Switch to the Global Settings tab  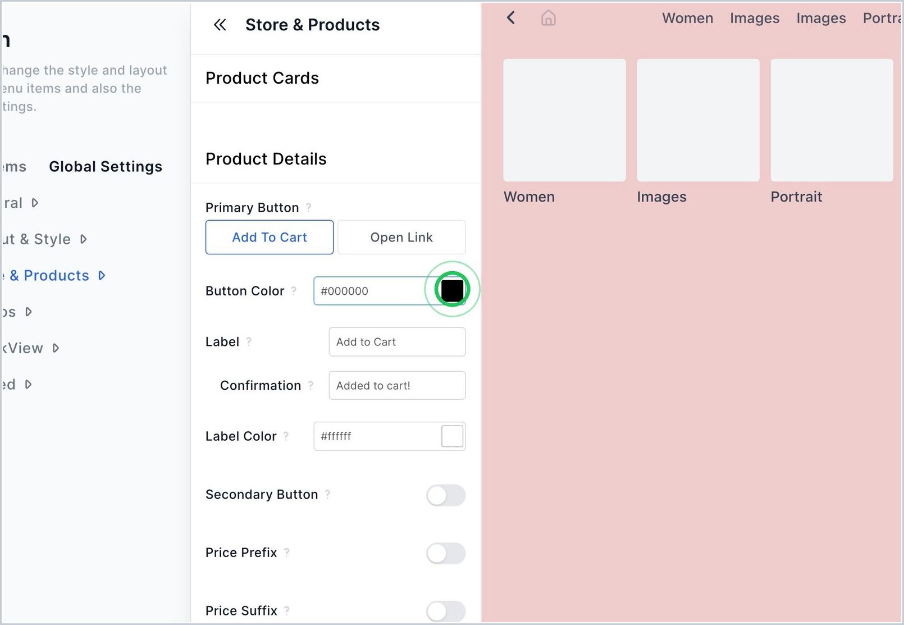(x=106, y=167)
